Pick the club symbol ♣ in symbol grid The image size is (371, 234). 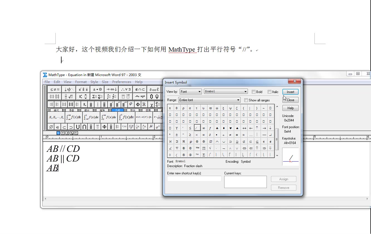(217, 128)
